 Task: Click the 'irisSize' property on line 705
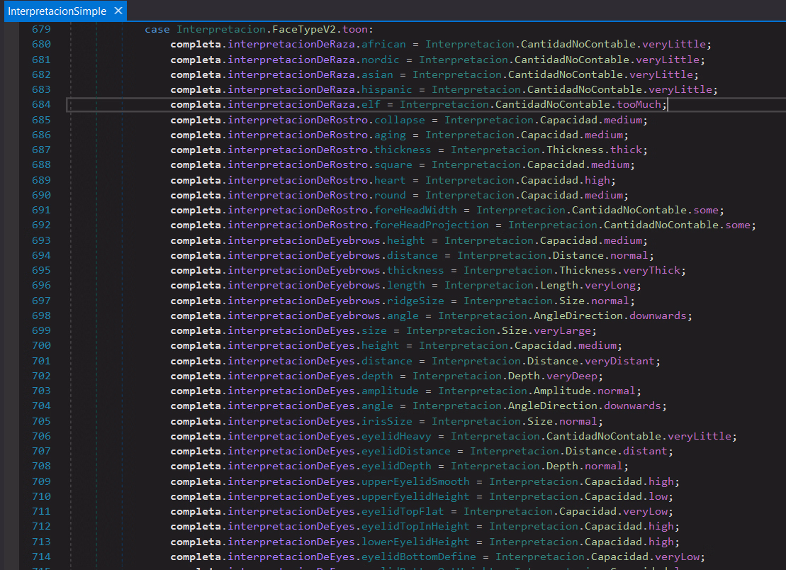click(386, 421)
